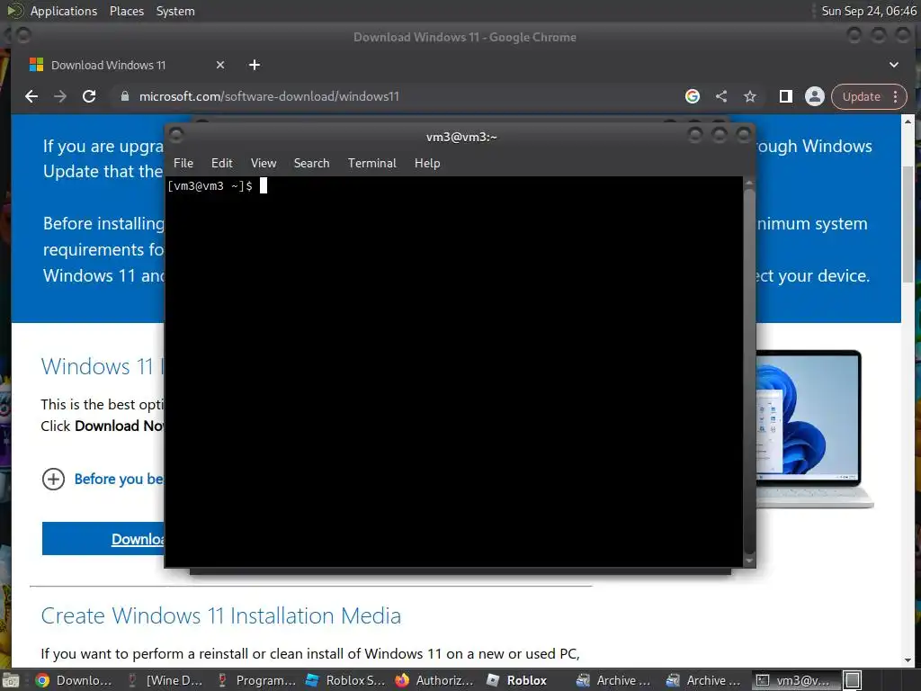
Task: Open the Terminal menu
Action: tap(371, 164)
